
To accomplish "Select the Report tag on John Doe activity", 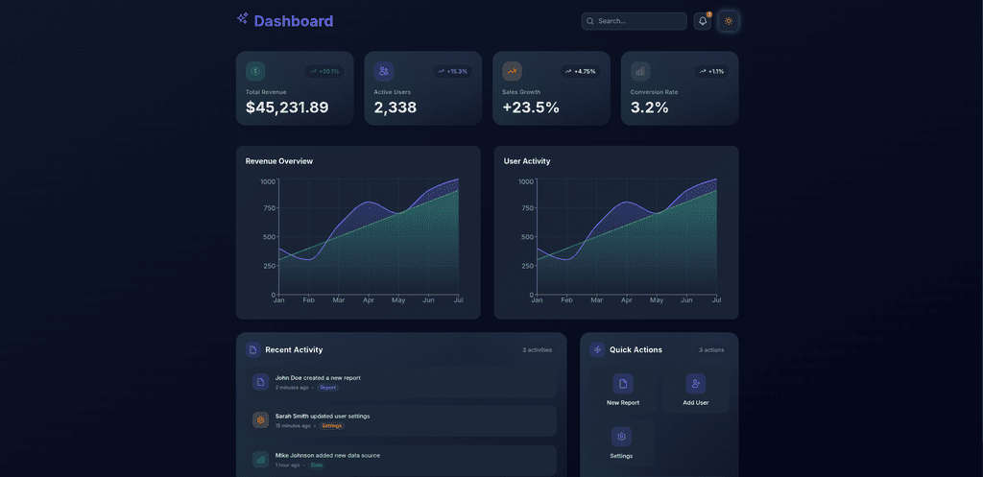I will pos(328,388).
